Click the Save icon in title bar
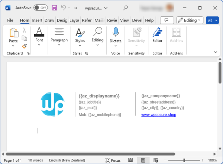The height and width of the screenshot is (164, 223). (54, 7)
